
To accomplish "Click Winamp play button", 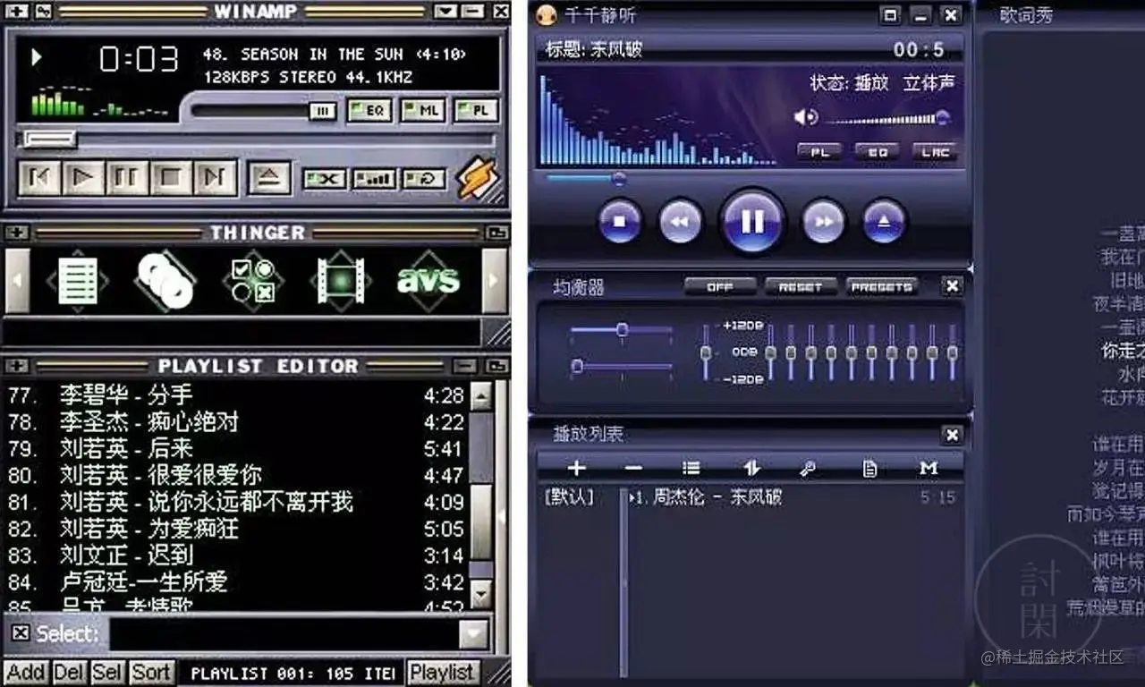I will 83,178.
